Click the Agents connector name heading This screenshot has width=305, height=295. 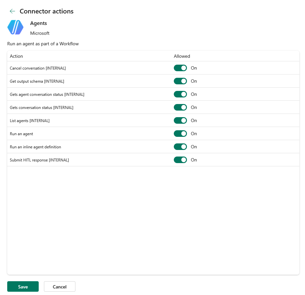[x=38, y=23]
